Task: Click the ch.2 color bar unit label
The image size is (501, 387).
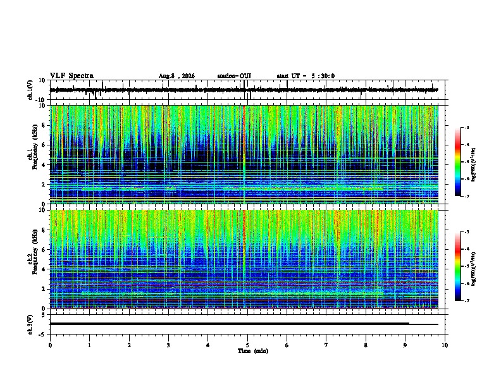Action: 474,269
